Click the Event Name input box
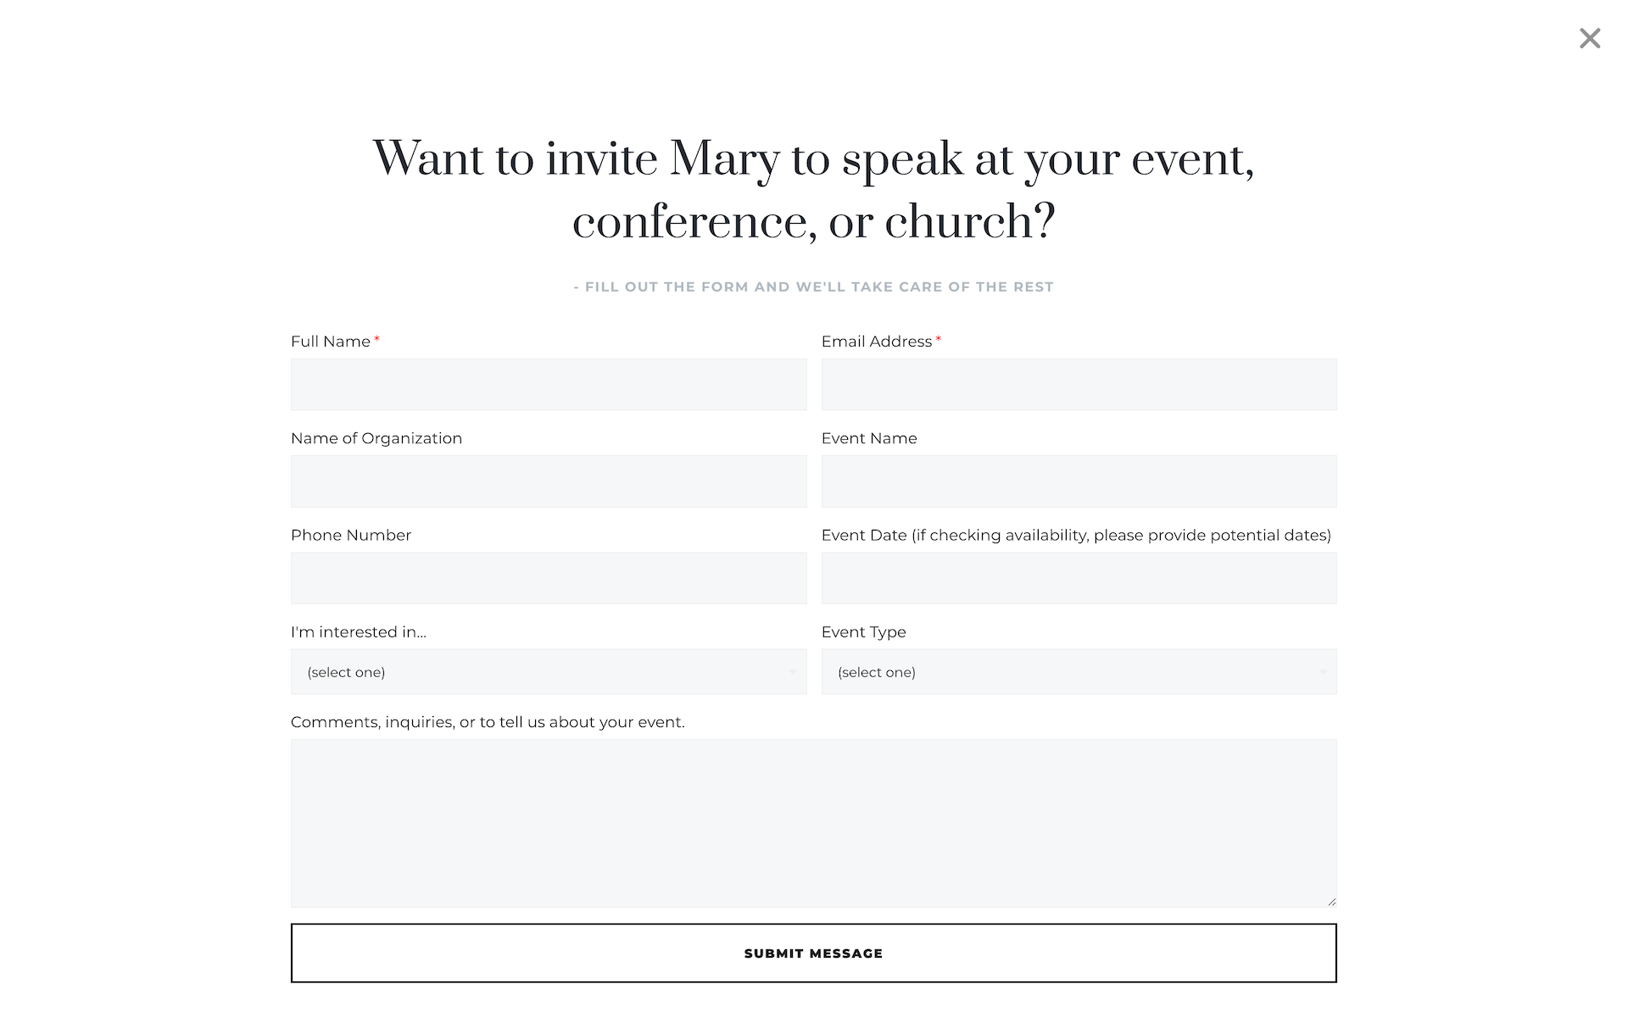This screenshot has width=1628, height=1017. pos(1079,481)
